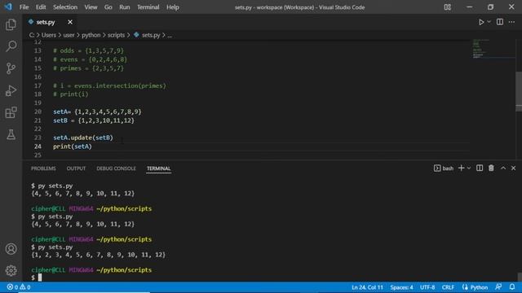
Task: Open the Explorer view in activity bar
Action: coord(11,24)
